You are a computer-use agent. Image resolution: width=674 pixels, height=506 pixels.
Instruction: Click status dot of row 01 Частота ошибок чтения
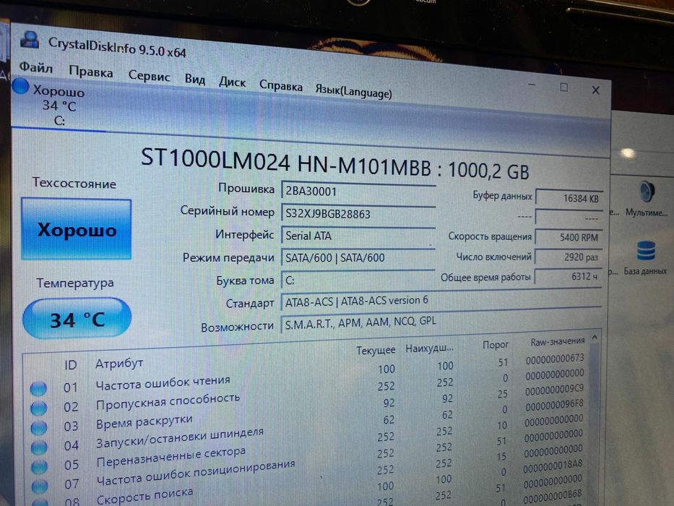click(x=39, y=389)
